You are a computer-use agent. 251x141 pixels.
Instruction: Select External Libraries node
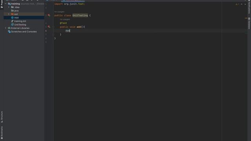coord(20,28)
